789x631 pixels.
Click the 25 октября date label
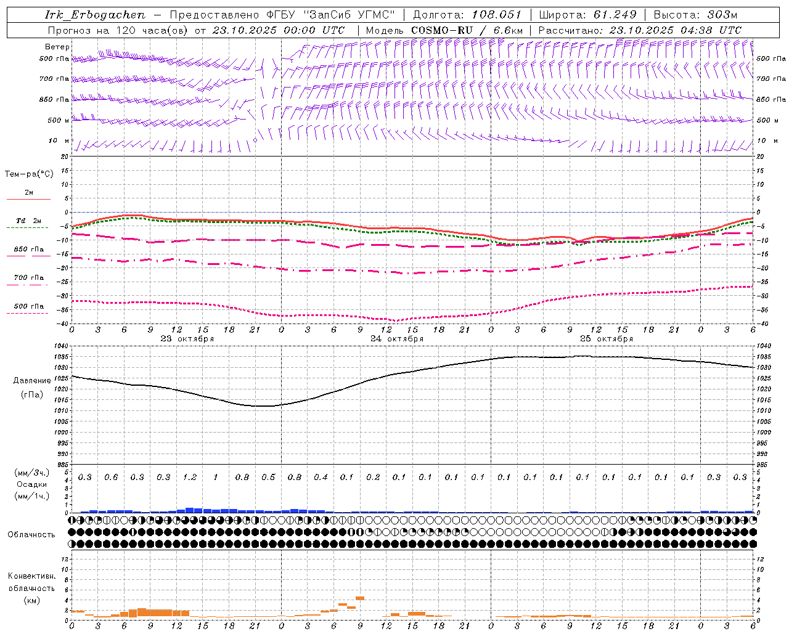[607, 339]
